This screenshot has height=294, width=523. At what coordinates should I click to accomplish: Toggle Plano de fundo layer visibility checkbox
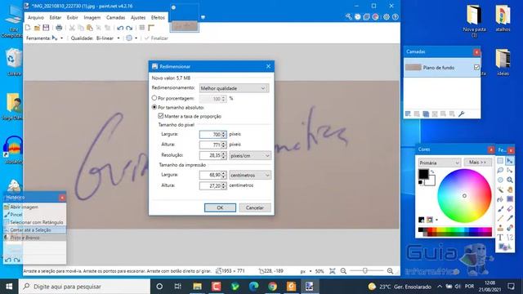click(476, 67)
